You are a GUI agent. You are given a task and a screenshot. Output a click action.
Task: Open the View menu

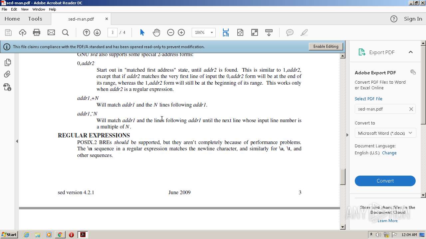[25, 9]
